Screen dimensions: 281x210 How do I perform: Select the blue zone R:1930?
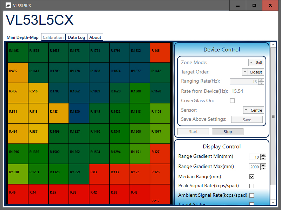click(x=79, y=113)
